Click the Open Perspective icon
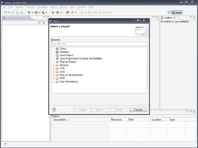 [169, 12]
